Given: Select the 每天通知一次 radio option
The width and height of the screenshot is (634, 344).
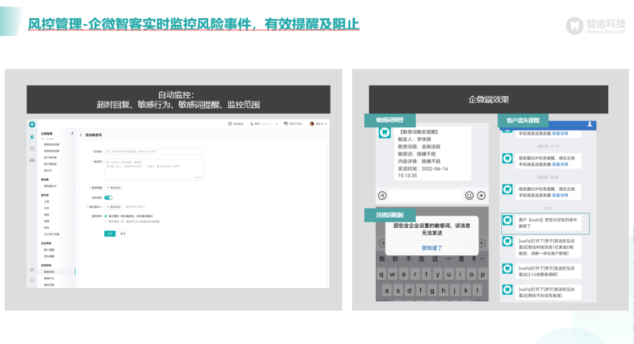Looking at the screenshot, I should [x=106, y=221].
